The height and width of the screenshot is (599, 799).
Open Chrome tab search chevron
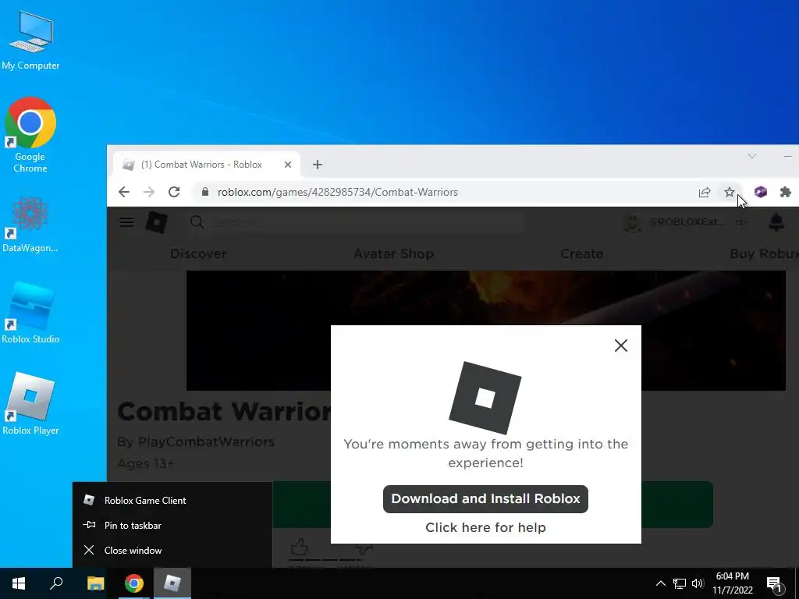coord(751,156)
